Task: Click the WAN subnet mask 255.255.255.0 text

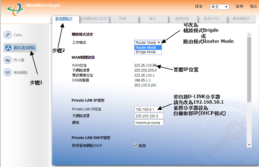Action: 145,70
